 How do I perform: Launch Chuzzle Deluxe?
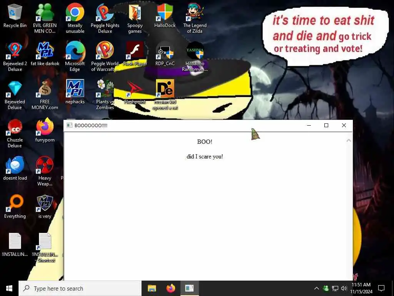pos(15,133)
